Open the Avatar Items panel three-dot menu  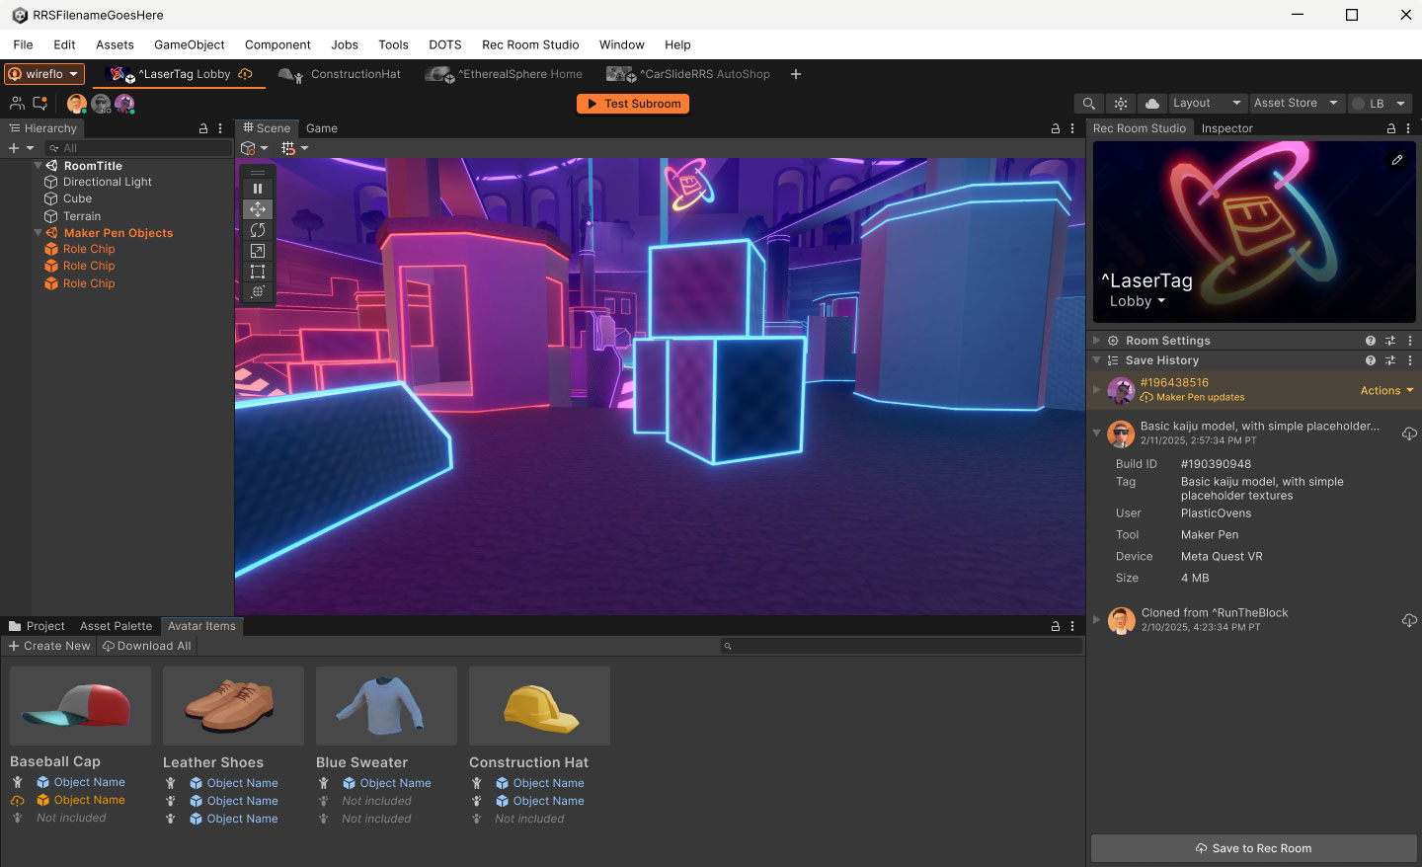(1072, 626)
